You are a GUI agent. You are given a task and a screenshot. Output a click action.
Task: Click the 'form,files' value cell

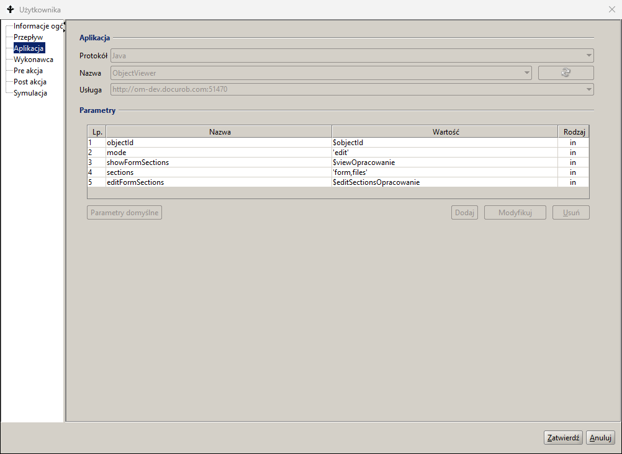(444, 172)
